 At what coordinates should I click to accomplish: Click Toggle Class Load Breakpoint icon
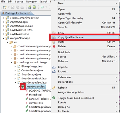pos(54,98)
